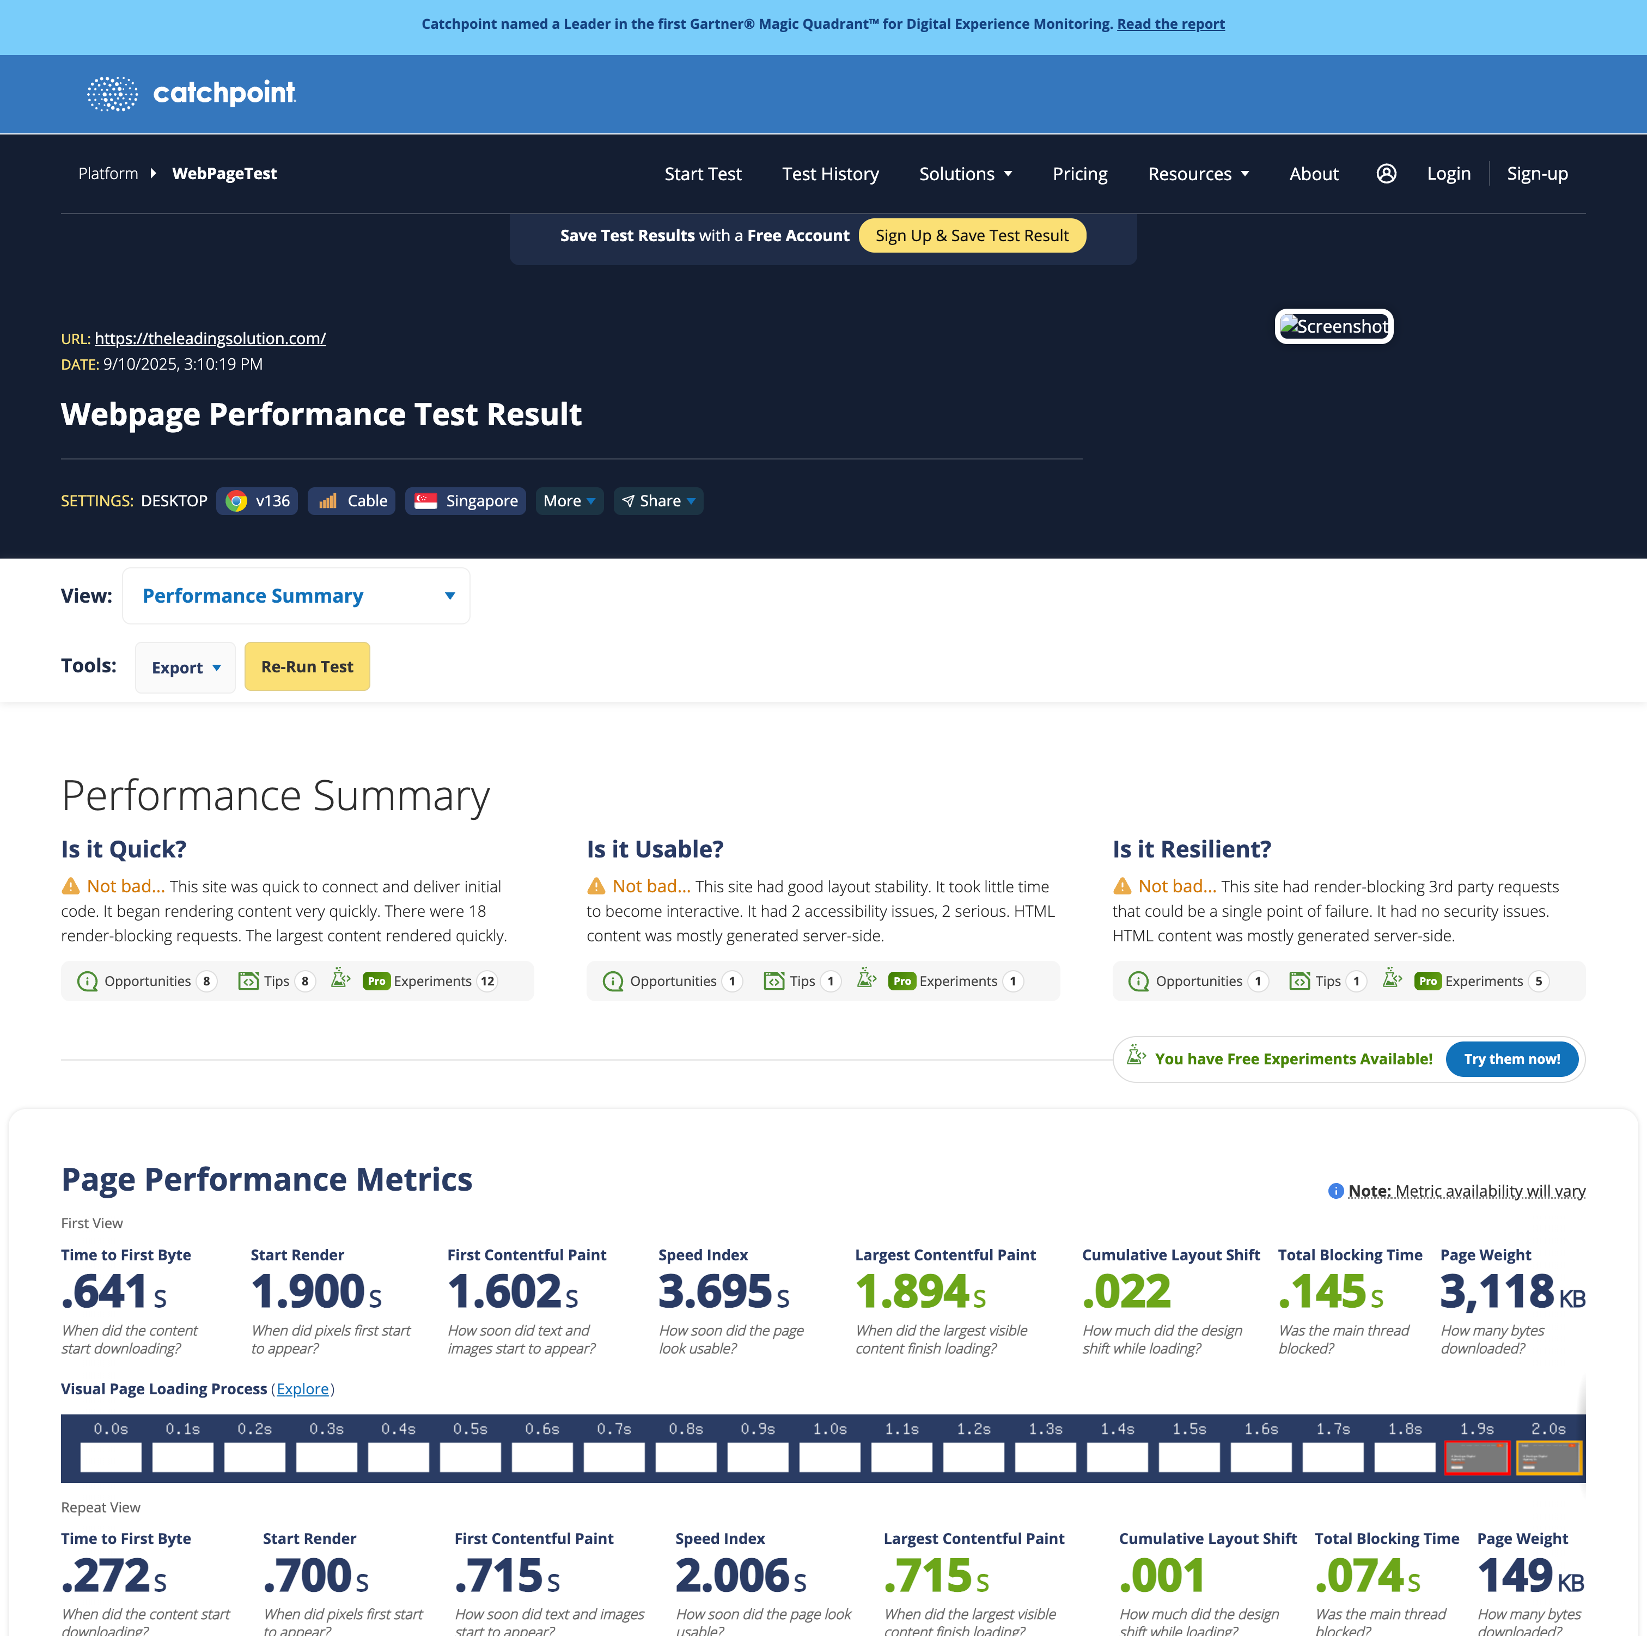1647x1636 pixels.
Task: Click the info icon next to Note
Action: click(x=1335, y=1191)
